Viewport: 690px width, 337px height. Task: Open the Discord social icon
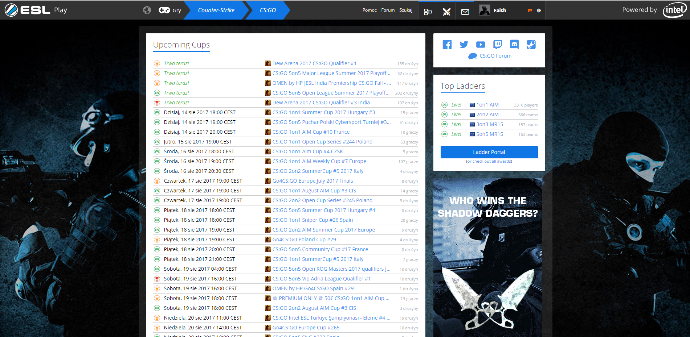pyautogui.click(x=514, y=45)
